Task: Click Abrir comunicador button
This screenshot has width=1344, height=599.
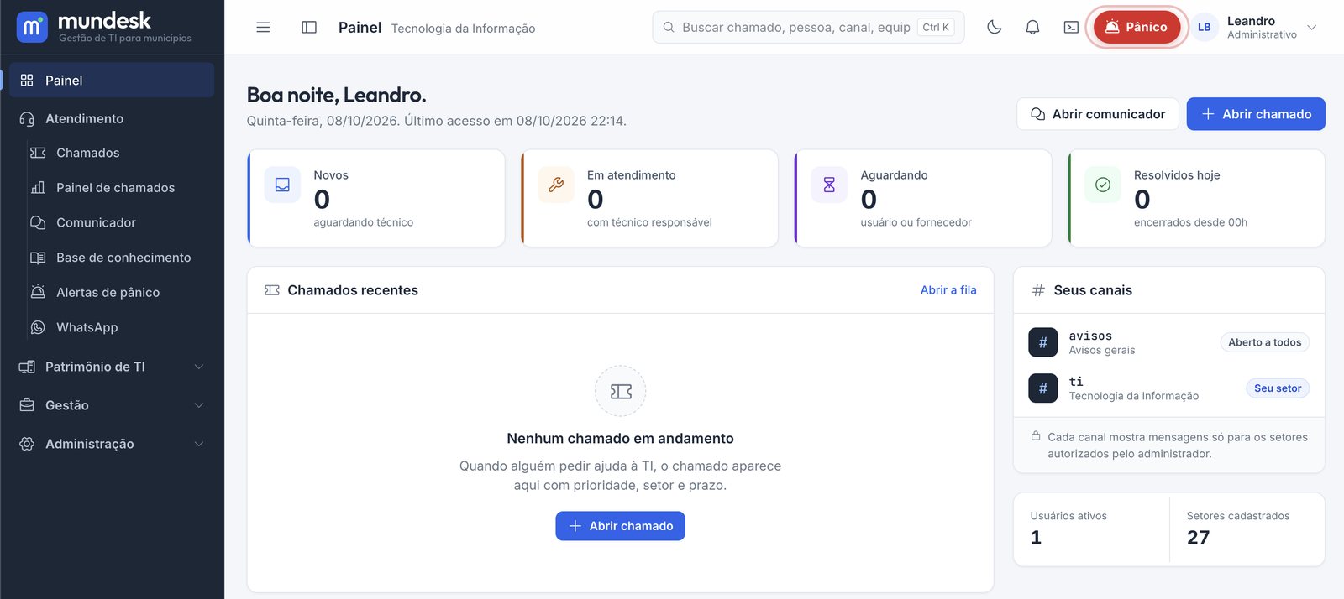Action: point(1098,114)
